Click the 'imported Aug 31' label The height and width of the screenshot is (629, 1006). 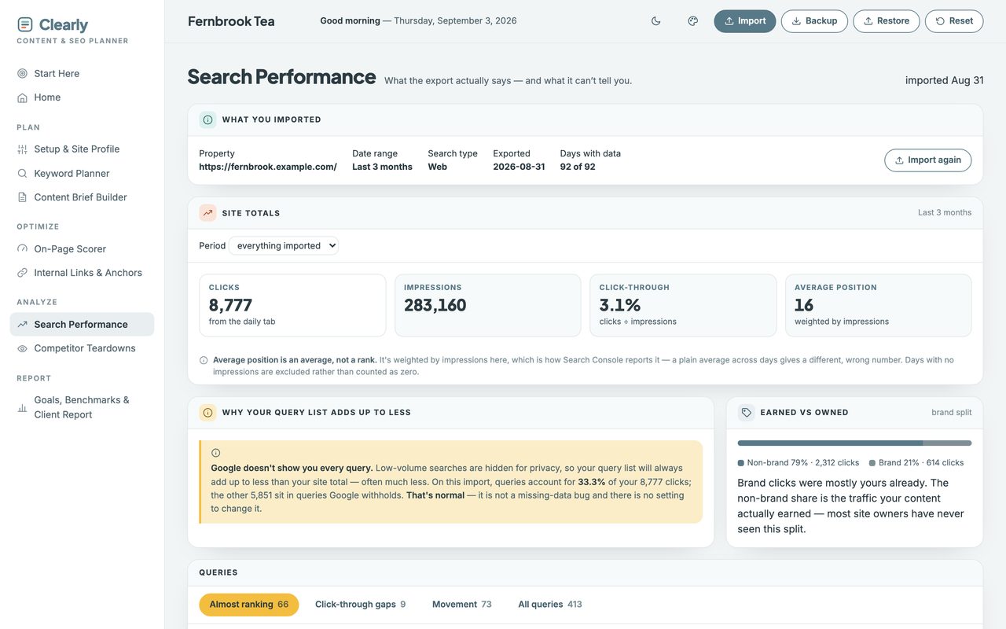(x=945, y=80)
